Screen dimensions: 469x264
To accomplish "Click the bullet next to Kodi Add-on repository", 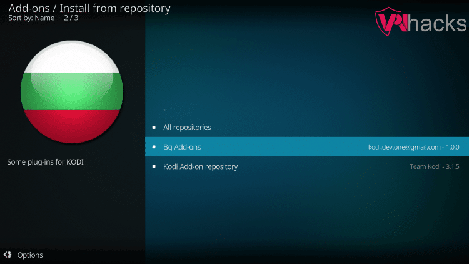I will tap(154, 166).
